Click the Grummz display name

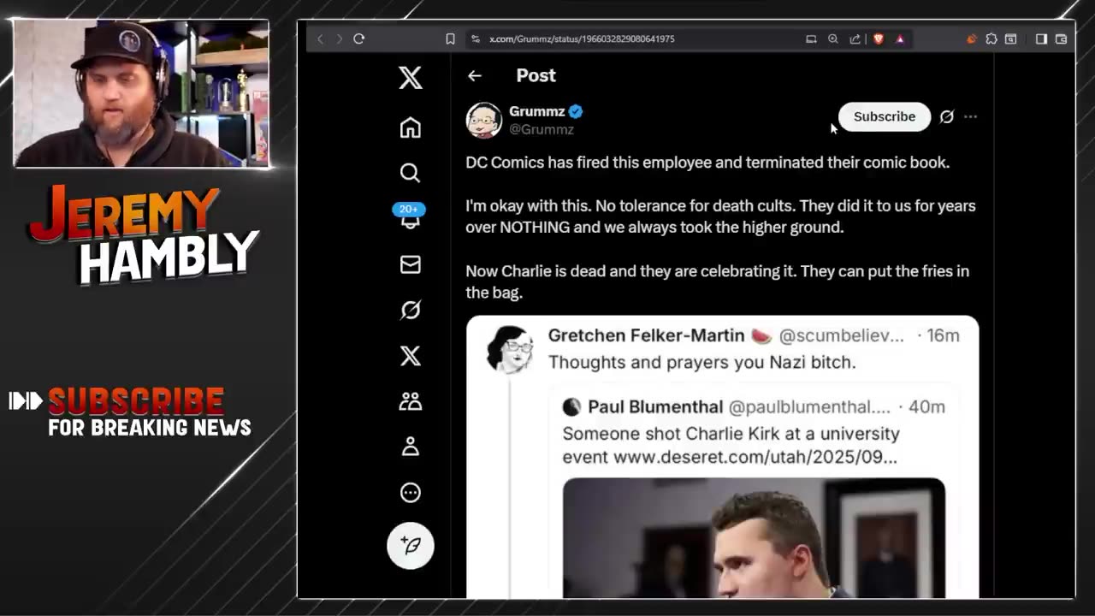click(536, 111)
